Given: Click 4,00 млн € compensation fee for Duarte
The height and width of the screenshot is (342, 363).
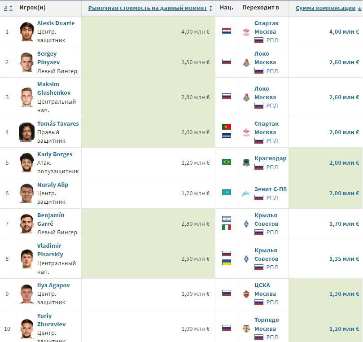Looking at the screenshot, I should pos(344,32).
